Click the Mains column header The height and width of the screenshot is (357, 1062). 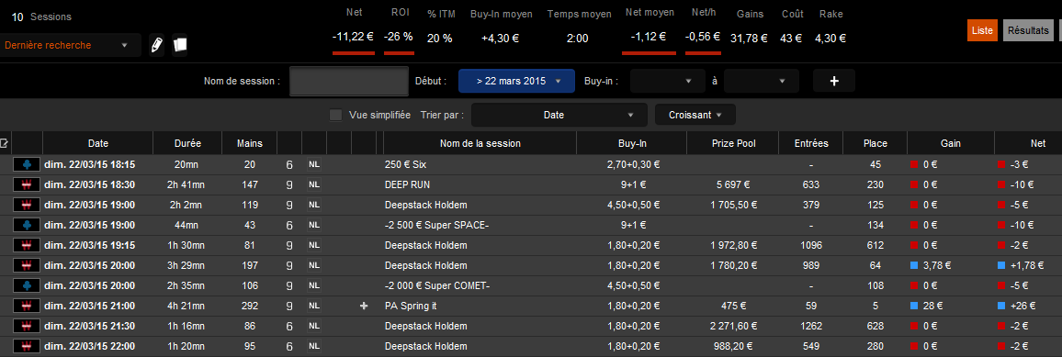pos(249,143)
